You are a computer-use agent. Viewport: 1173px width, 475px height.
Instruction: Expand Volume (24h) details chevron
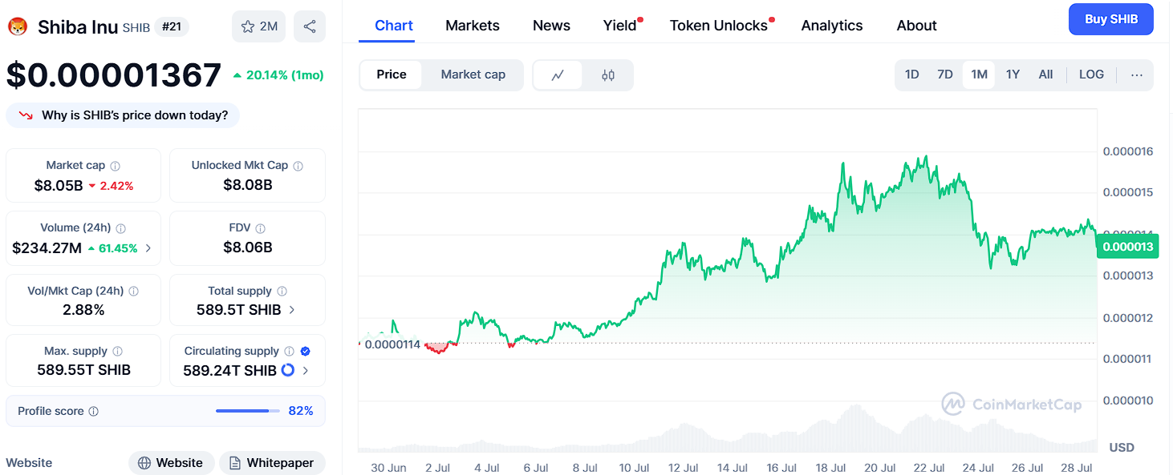(148, 248)
